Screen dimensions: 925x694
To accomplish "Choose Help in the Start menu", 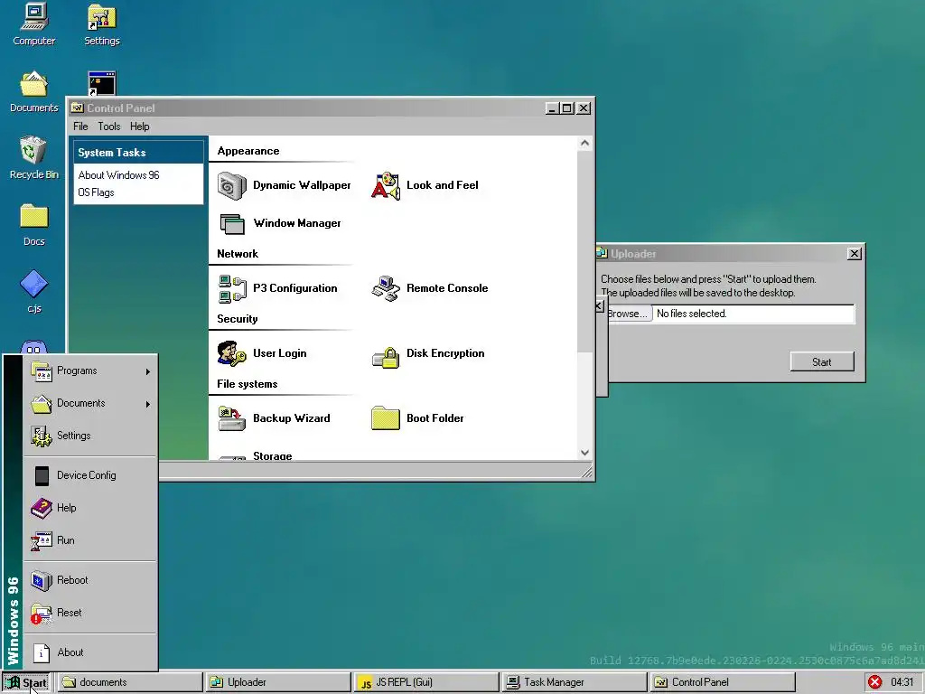I will tap(90, 508).
